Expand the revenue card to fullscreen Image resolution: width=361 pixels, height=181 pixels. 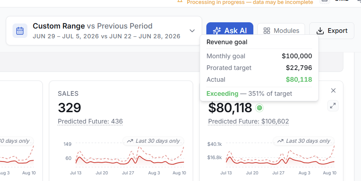click(333, 106)
